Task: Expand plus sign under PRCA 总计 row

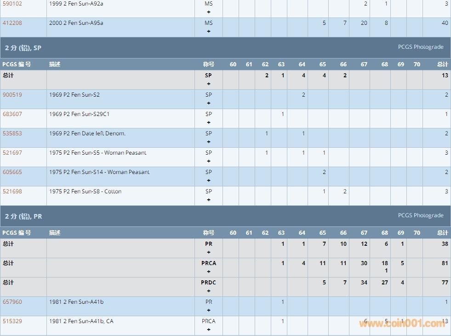Action: [x=209, y=272]
